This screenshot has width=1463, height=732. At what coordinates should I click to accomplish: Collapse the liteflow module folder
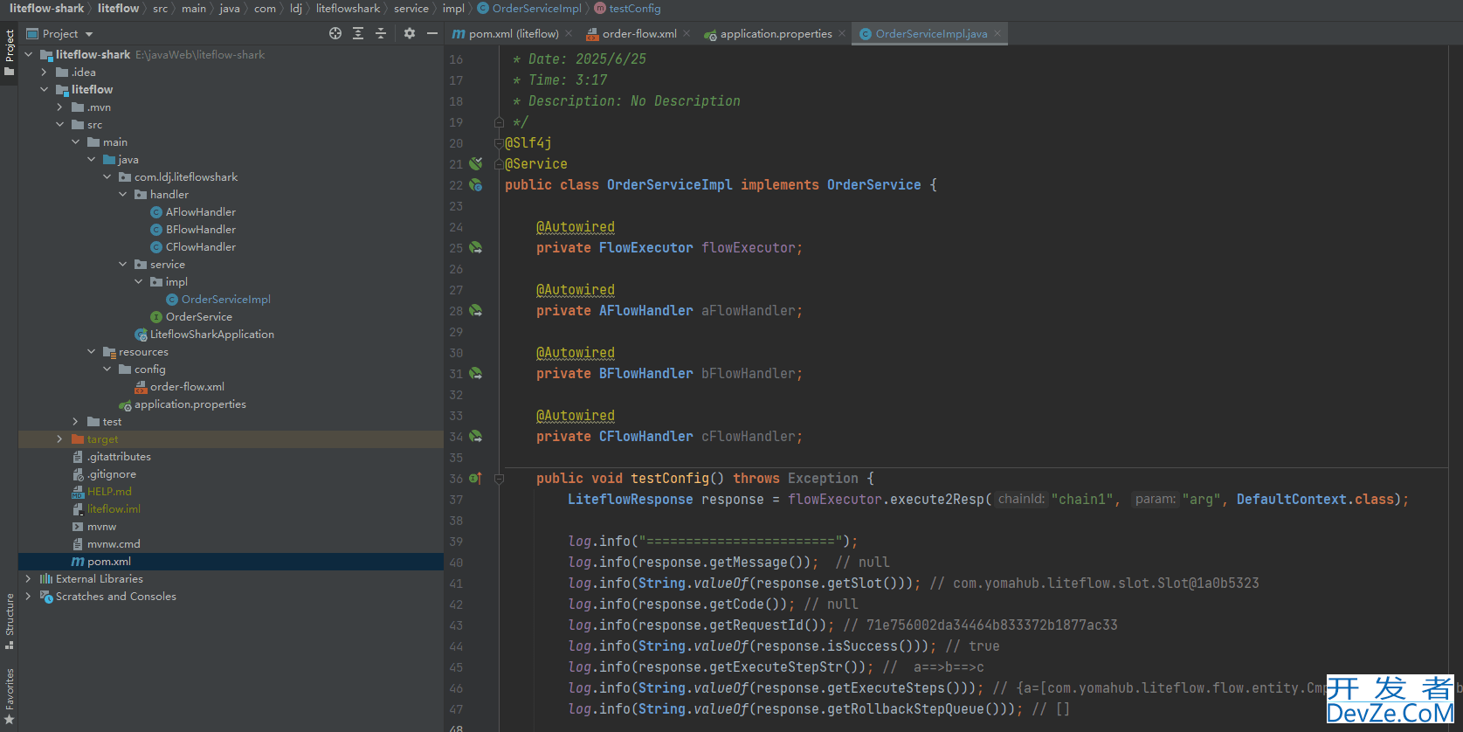(45, 89)
